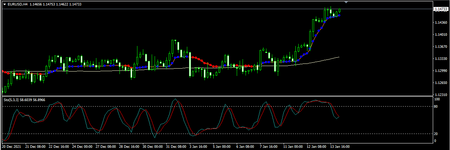Click the 28 Dec 16:00 time label
The width and height of the screenshot is (450, 150).
coord(129,147)
